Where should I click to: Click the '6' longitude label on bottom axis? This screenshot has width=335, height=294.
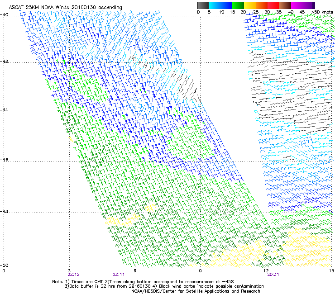click(x=135, y=271)
